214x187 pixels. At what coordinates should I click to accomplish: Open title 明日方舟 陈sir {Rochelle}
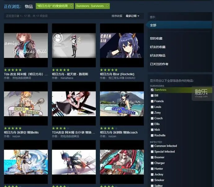click(117, 74)
